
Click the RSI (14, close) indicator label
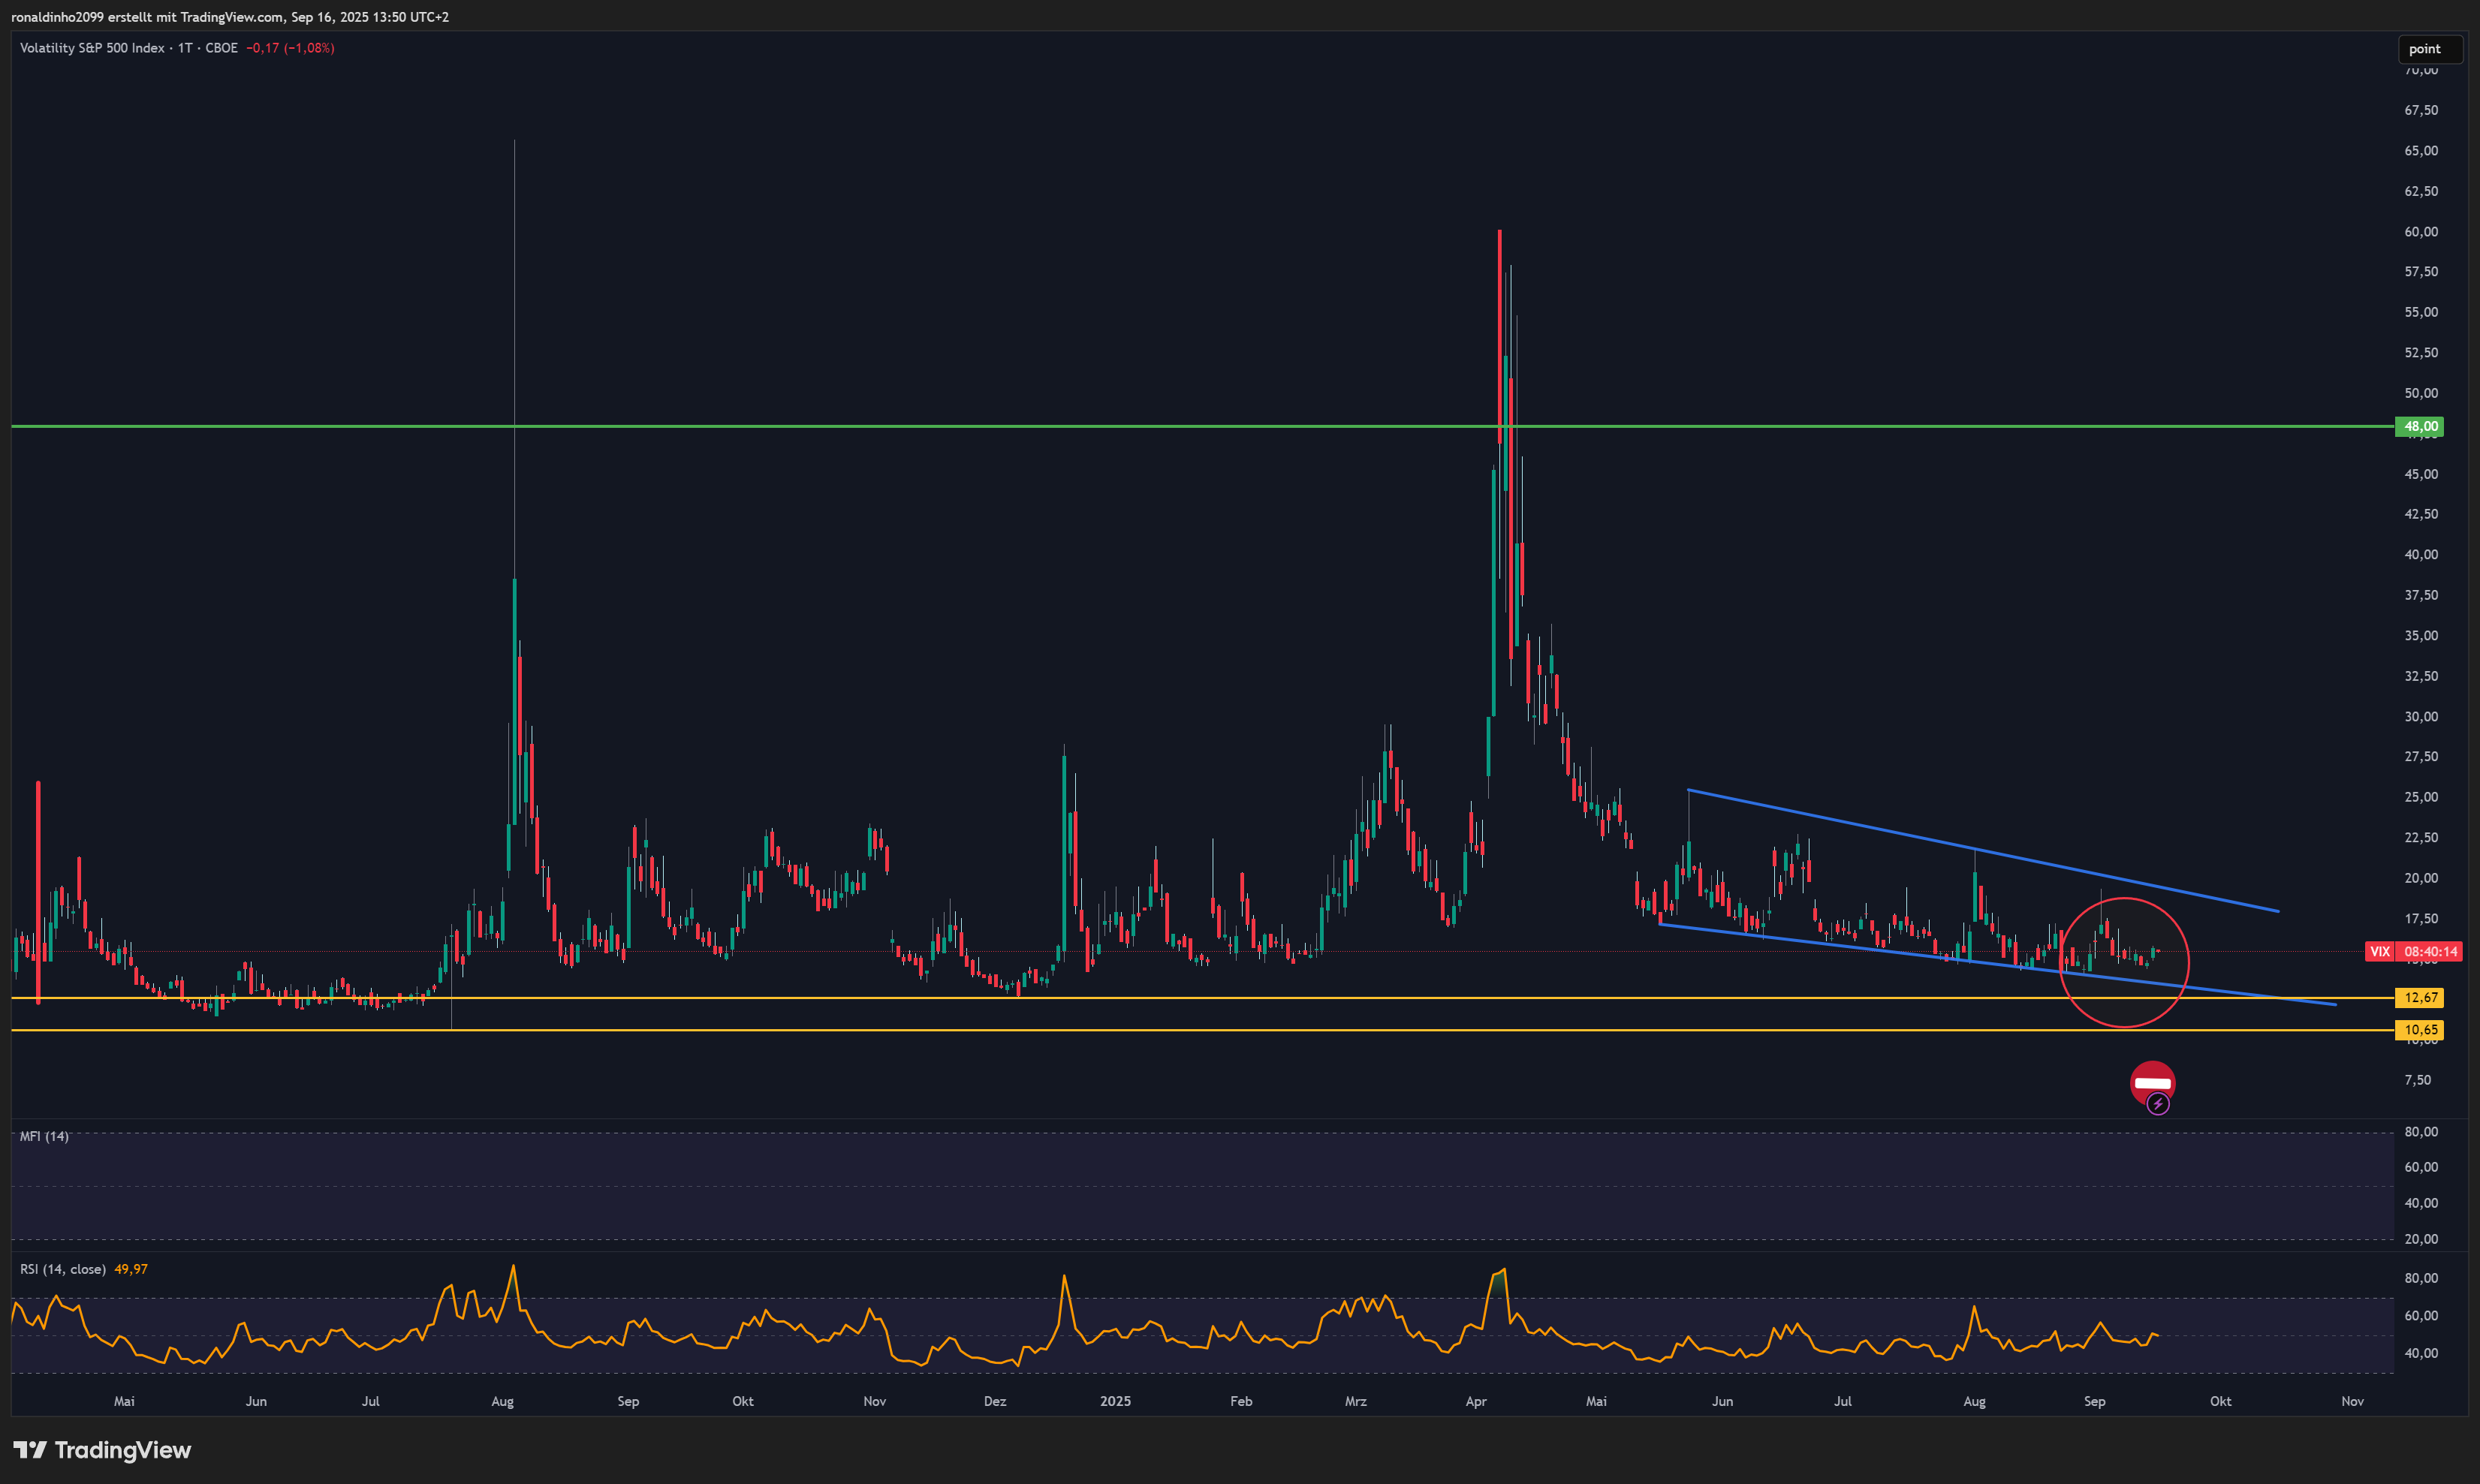[x=62, y=1269]
